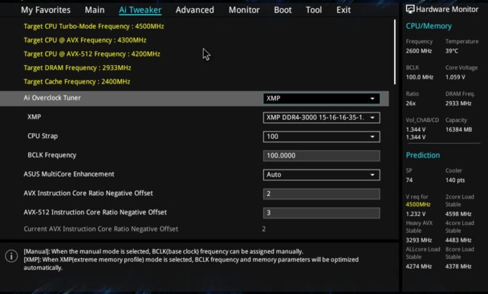This screenshot has width=488, height=294.
Task: Click the SP value 74
Action: 409,180
